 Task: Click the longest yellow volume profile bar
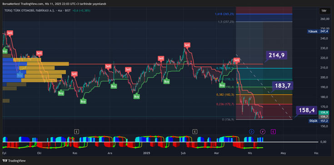[48, 64]
